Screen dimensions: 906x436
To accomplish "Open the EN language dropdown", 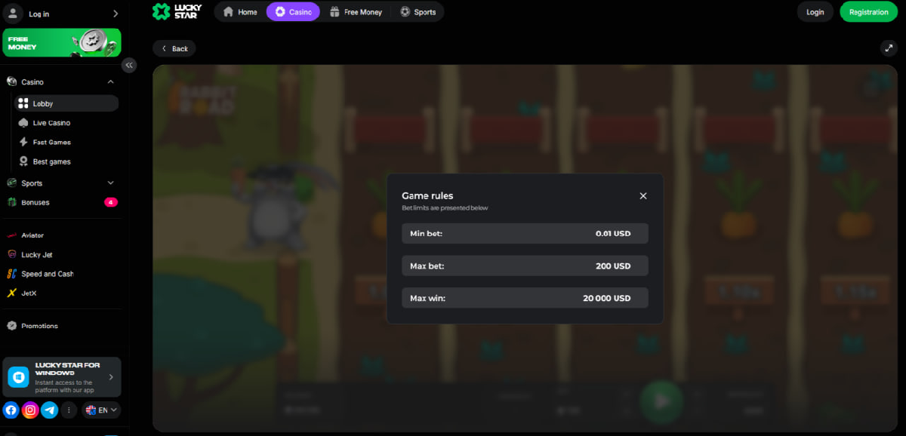I will pyautogui.click(x=101, y=410).
